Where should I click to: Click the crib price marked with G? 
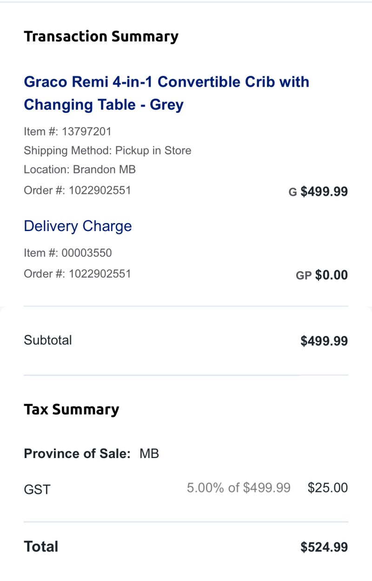click(324, 191)
